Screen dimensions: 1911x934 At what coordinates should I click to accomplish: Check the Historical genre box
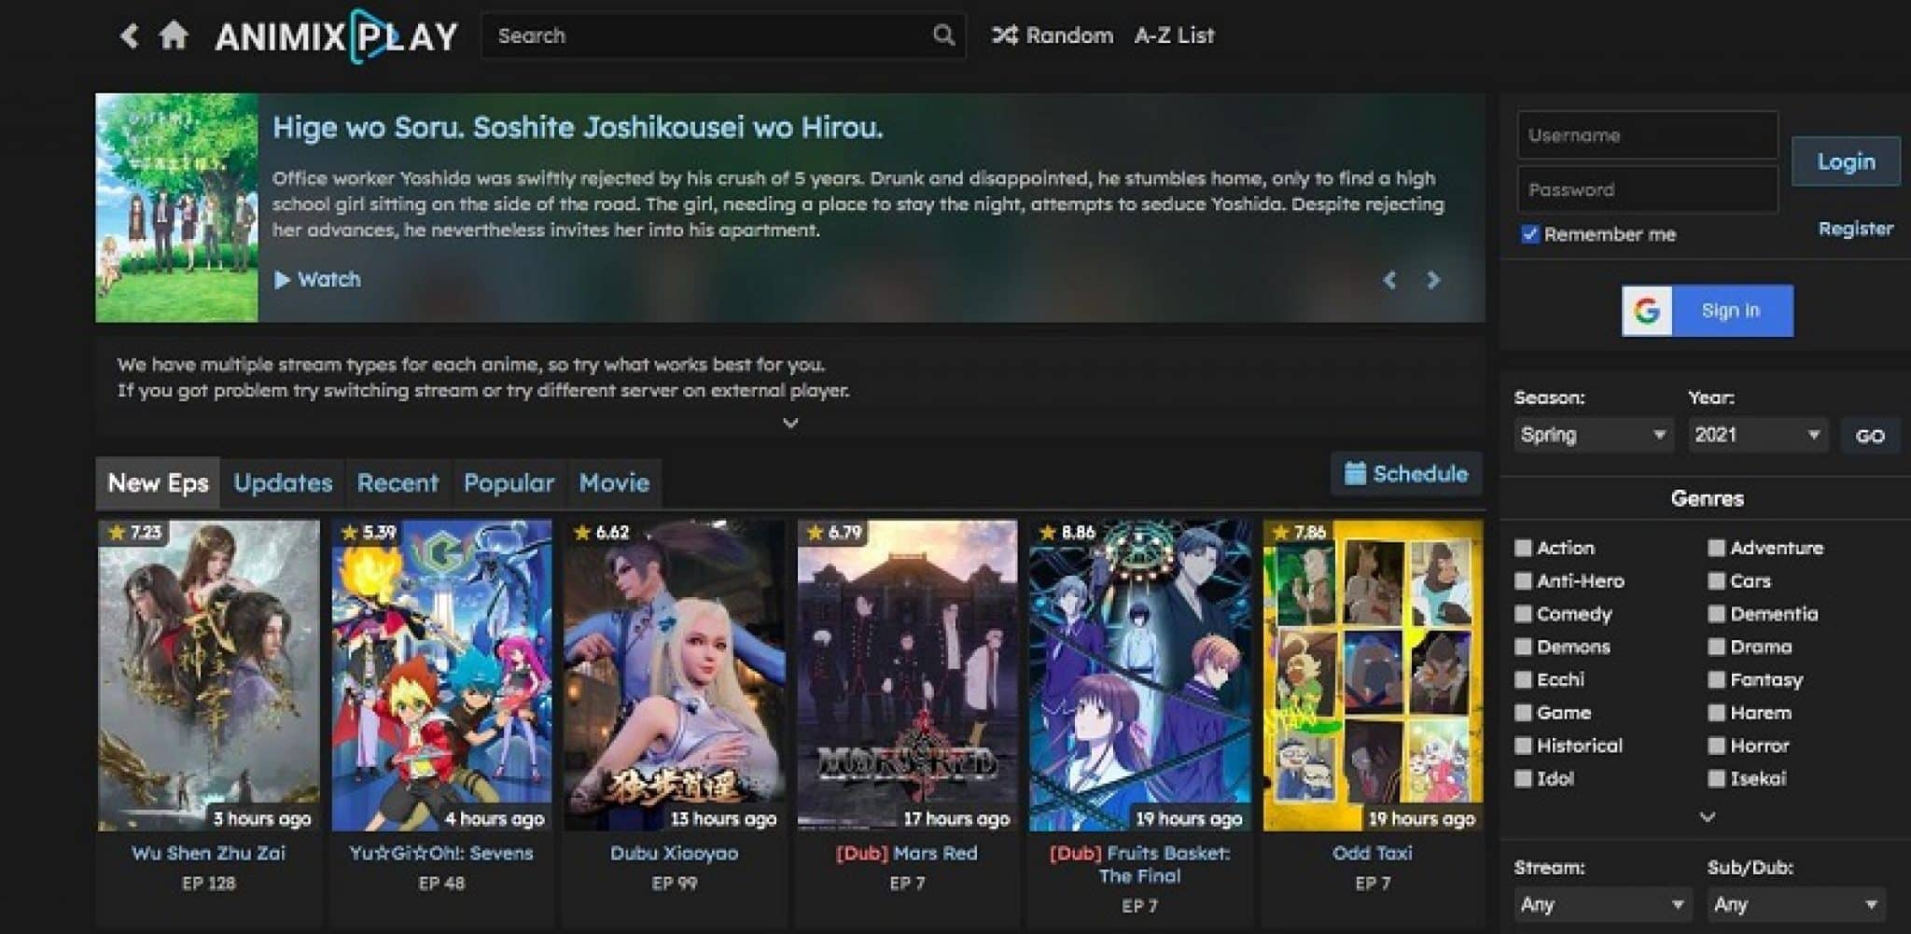tap(1524, 746)
